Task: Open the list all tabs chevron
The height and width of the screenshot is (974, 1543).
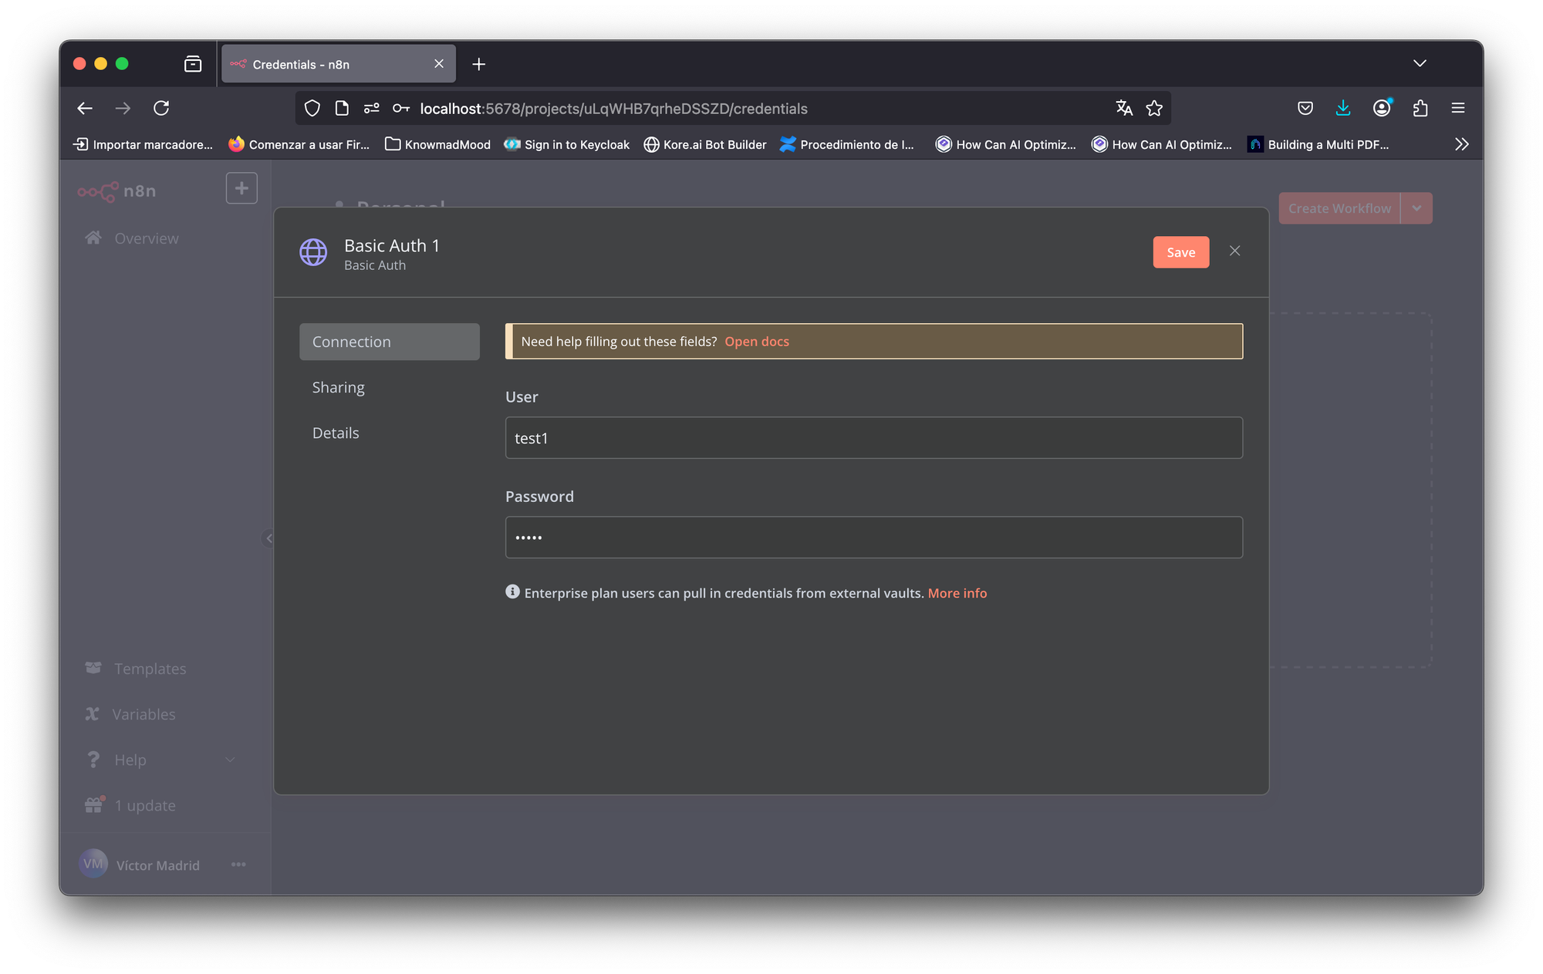Action: (1420, 63)
